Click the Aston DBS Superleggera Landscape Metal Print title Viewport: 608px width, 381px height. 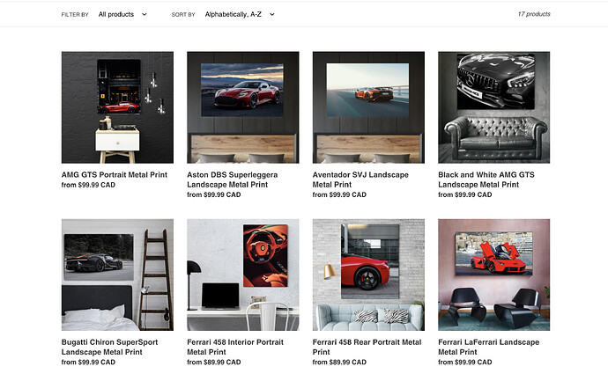[x=233, y=180]
